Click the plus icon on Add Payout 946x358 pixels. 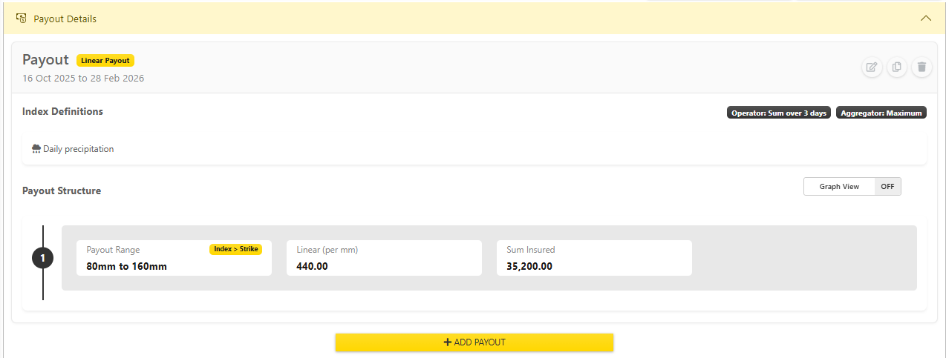[x=447, y=342]
